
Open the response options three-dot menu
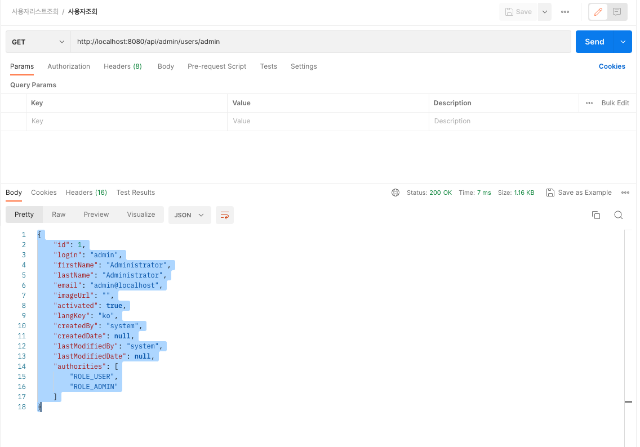click(625, 193)
